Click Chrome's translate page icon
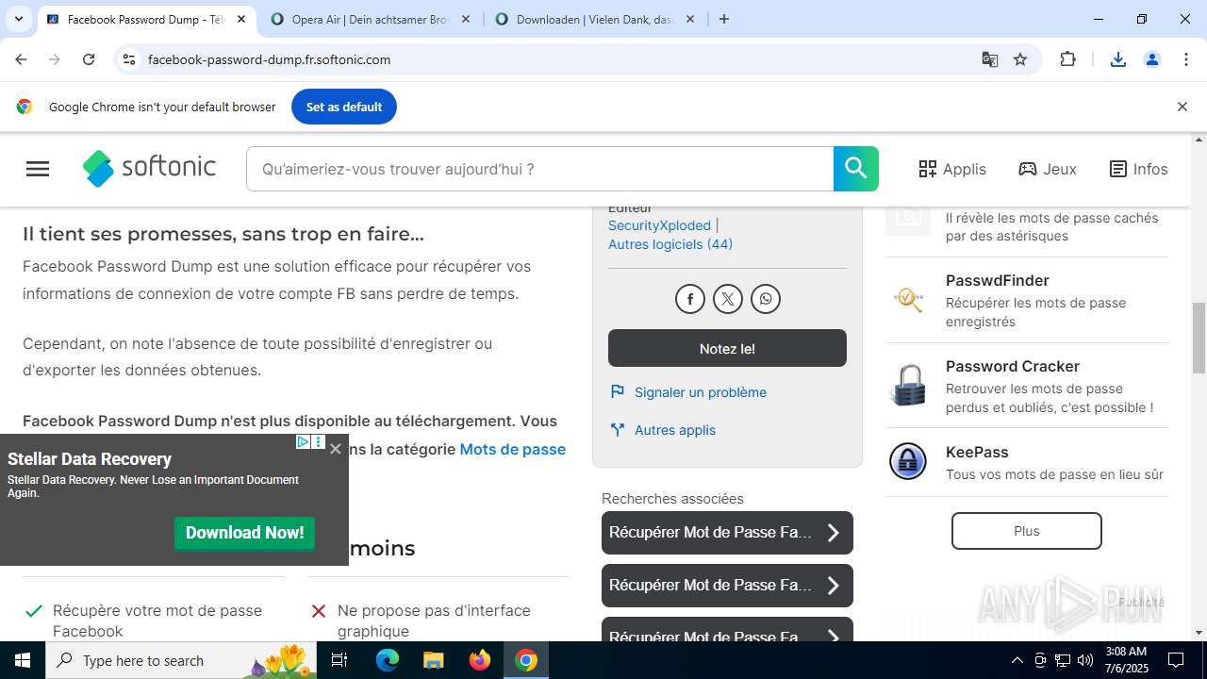Screen dimensions: 1207x679 [x=990, y=59]
